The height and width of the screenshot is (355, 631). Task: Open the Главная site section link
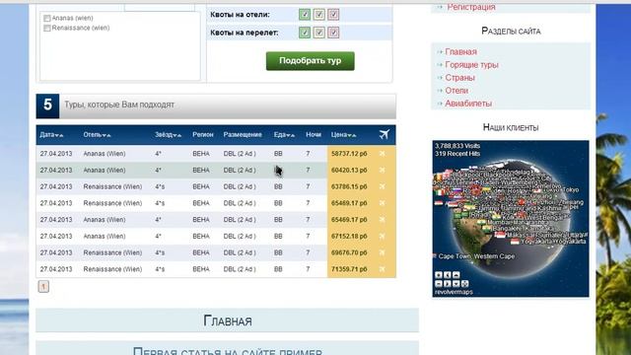[x=460, y=52]
